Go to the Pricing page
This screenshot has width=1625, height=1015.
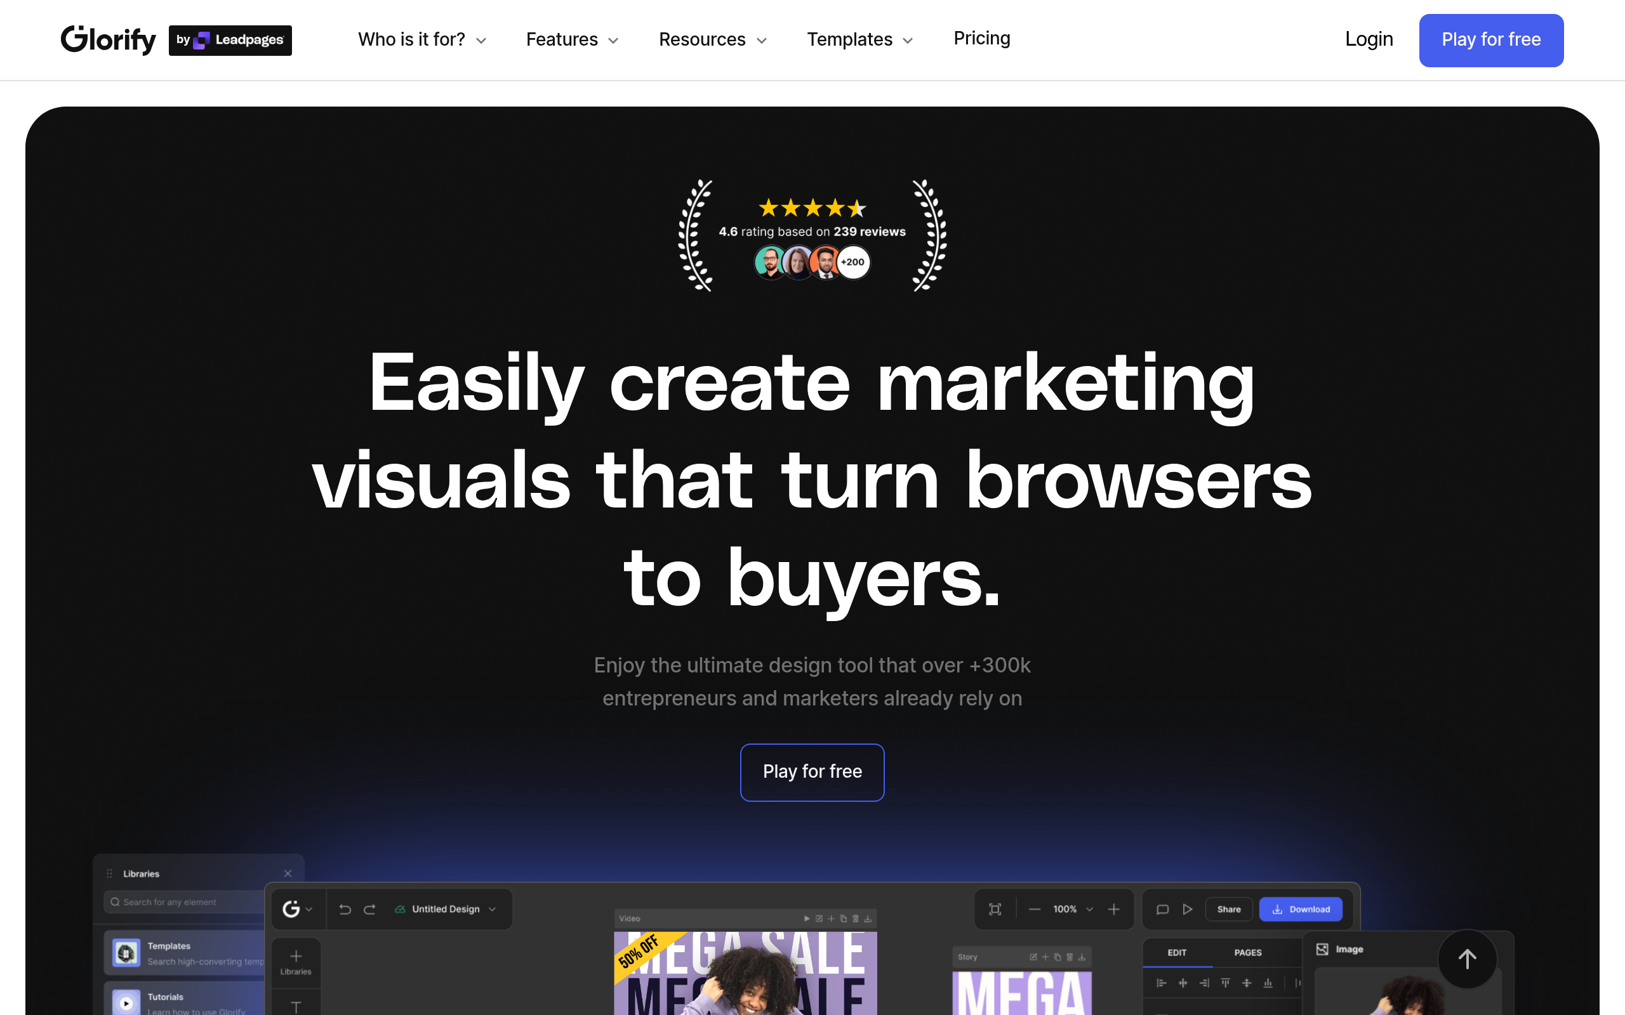[x=982, y=38]
